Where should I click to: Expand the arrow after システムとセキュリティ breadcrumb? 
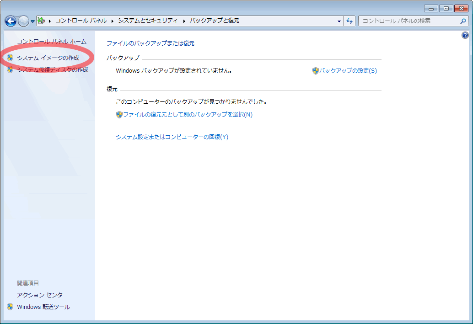point(184,21)
